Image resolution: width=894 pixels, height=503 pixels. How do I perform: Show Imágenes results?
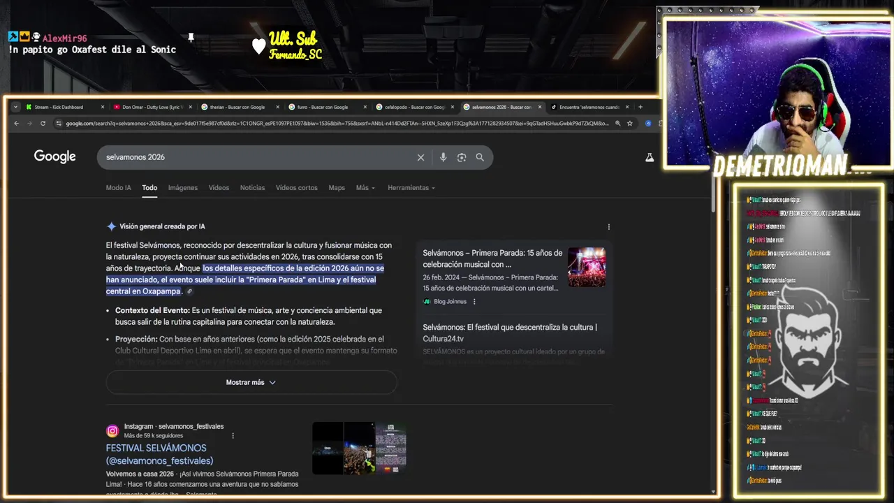pyautogui.click(x=183, y=188)
